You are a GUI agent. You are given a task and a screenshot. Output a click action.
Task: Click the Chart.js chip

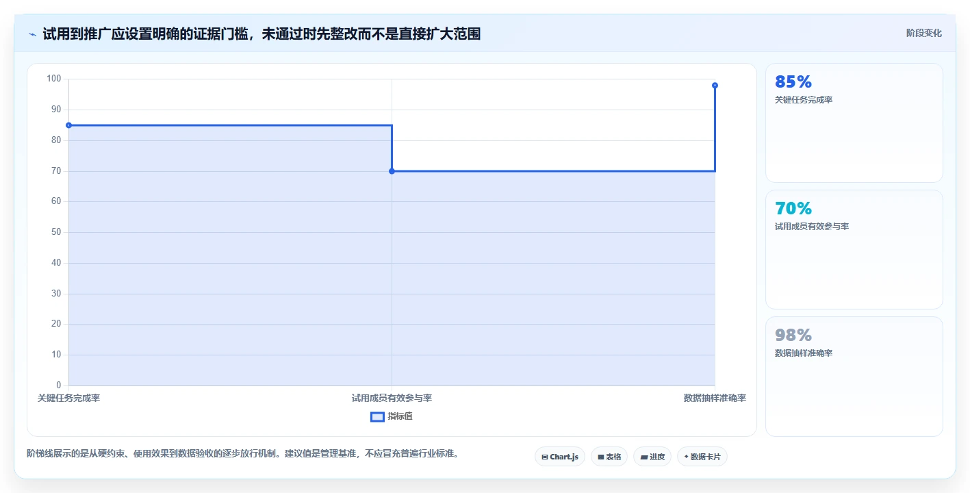(x=560, y=457)
